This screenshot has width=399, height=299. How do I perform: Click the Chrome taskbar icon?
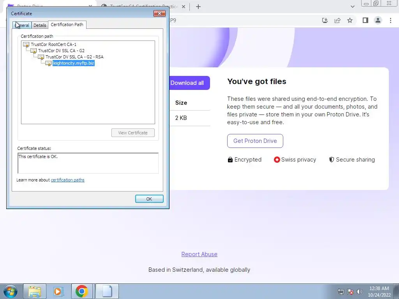coord(82,291)
